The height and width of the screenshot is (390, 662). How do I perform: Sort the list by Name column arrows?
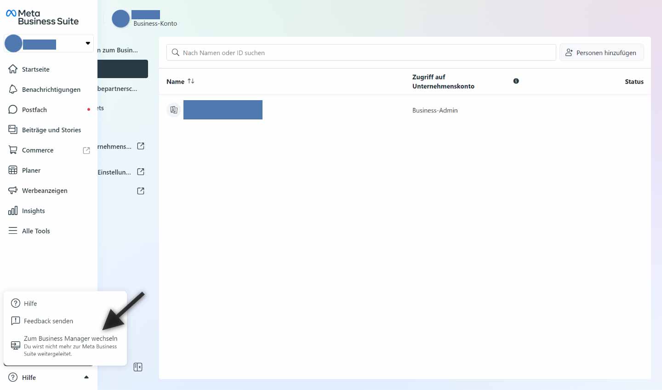pos(191,81)
